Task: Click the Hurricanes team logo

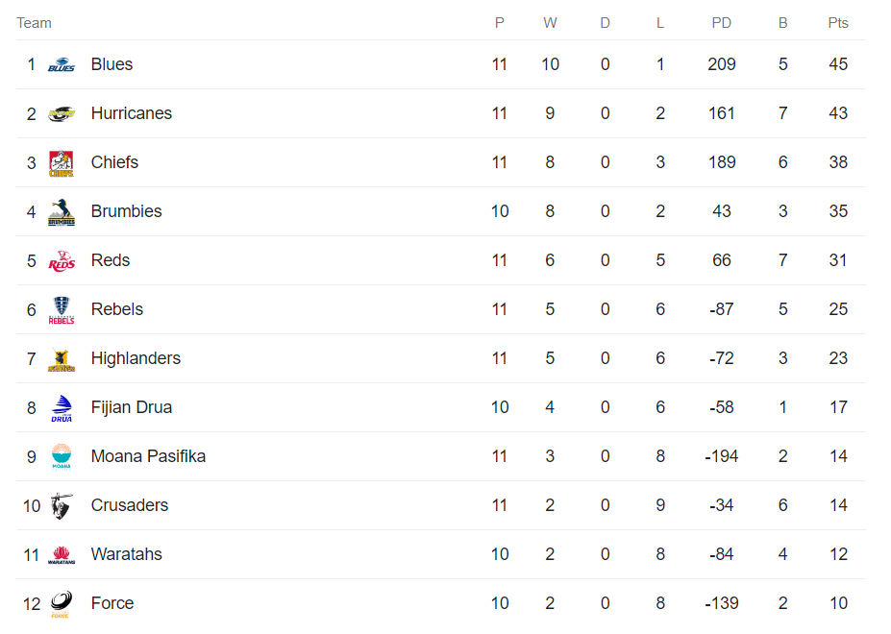Action: [62, 114]
